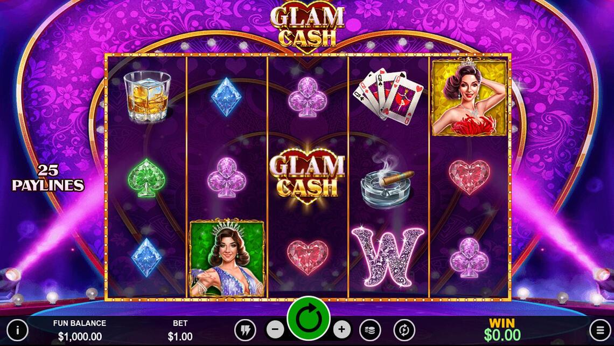Click the sparkling W wild symbol
614x346 pixels.
click(388, 257)
